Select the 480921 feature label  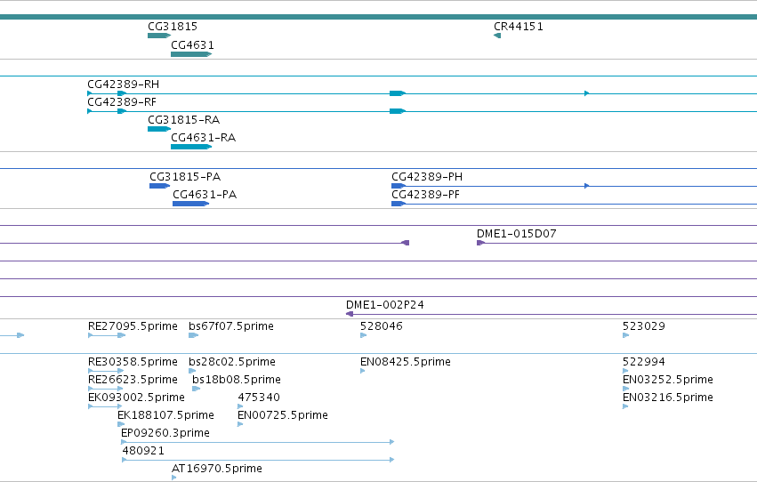pos(143,450)
